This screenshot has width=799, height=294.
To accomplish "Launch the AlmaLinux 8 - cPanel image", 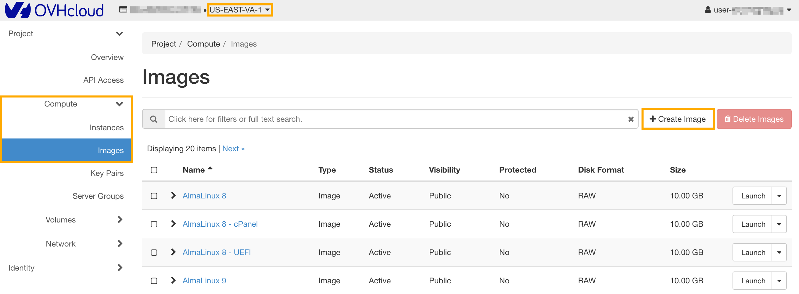I will coord(752,224).
